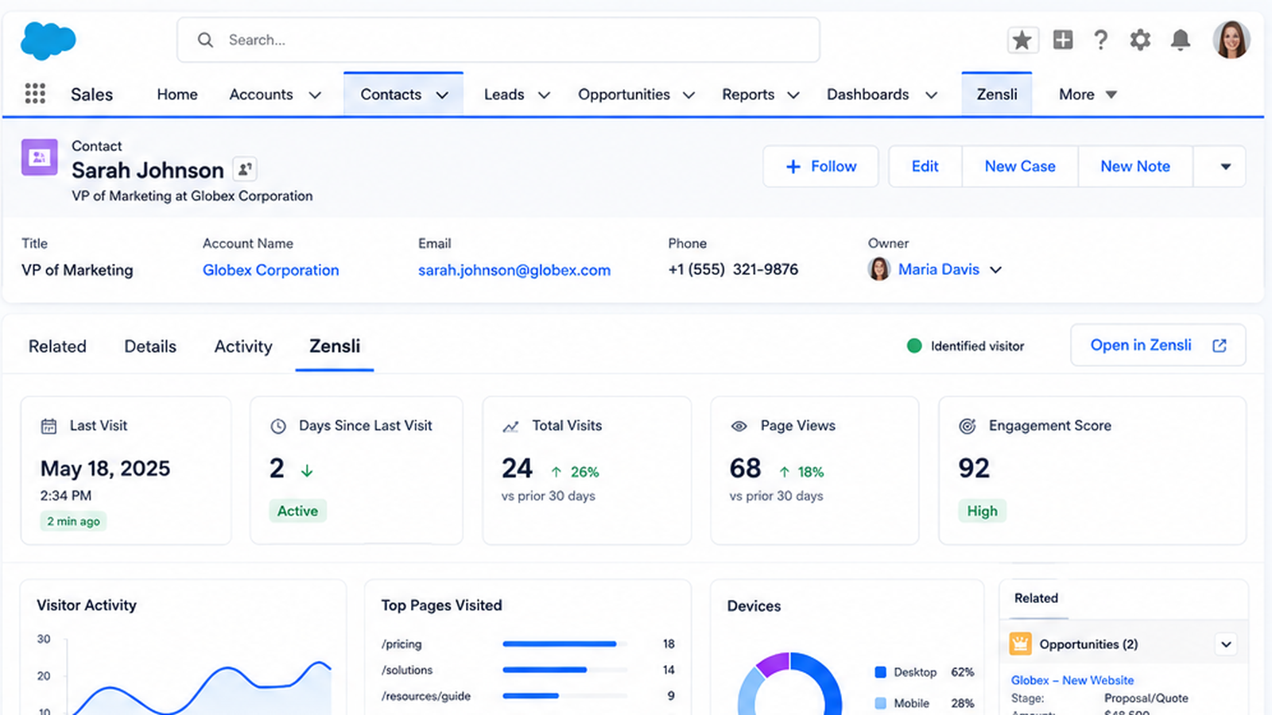Open the owner change chevron next to Maria Davis
This screenshot has width=1272, height=715.
[995, 270]
